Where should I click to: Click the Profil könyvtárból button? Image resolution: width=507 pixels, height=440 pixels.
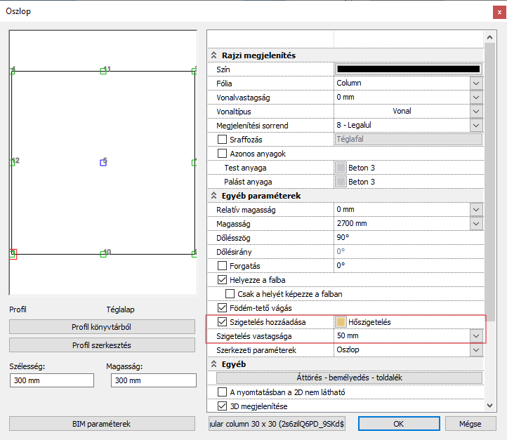coord(102,327)
